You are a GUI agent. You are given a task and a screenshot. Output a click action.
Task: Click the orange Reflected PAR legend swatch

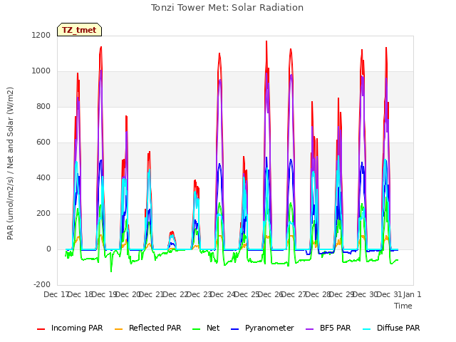[119, 329]
